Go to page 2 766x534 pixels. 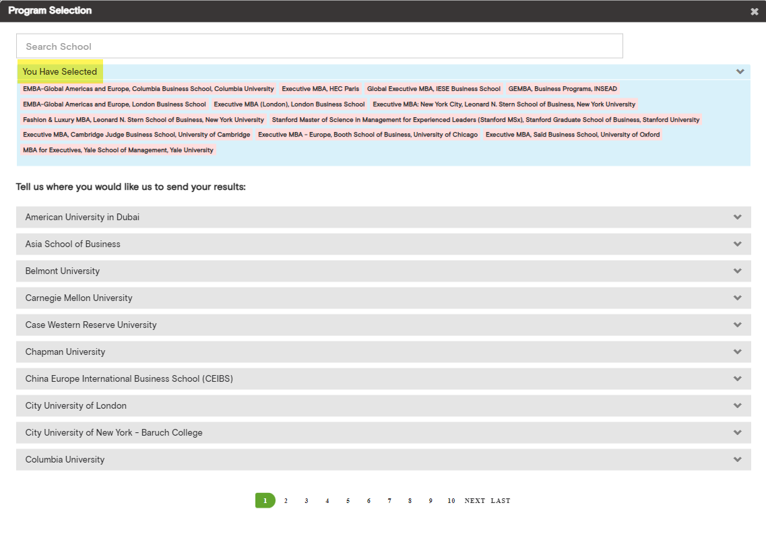(x=286, y=501)
